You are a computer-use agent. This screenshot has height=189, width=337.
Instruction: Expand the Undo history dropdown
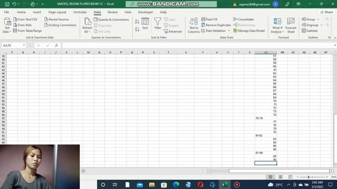(18, 4)
